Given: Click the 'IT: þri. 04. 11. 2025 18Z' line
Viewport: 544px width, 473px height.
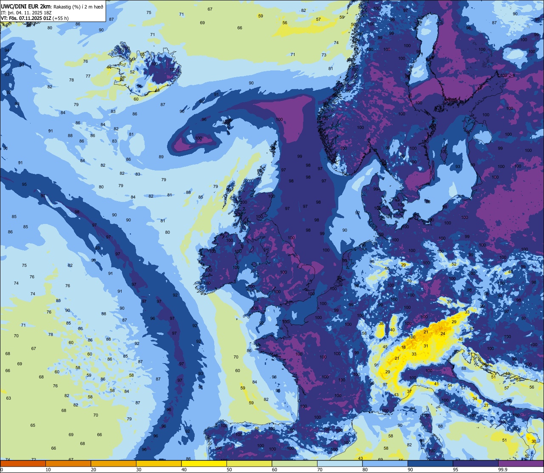Looking at the screenshot, I should 26,12.
